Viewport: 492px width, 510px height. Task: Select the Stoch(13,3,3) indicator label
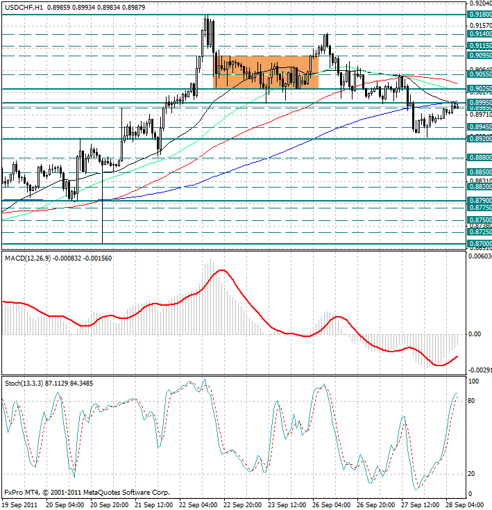(x=24, y=384)
